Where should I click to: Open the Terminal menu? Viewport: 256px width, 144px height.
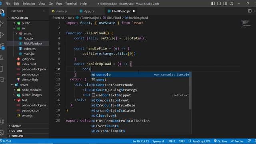pyautogui.click(x=71, y=4)
